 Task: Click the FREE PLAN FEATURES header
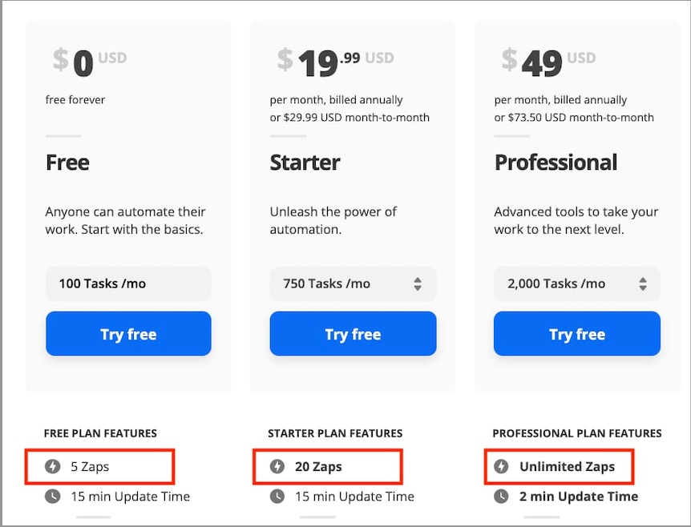[x=100, y=433]
